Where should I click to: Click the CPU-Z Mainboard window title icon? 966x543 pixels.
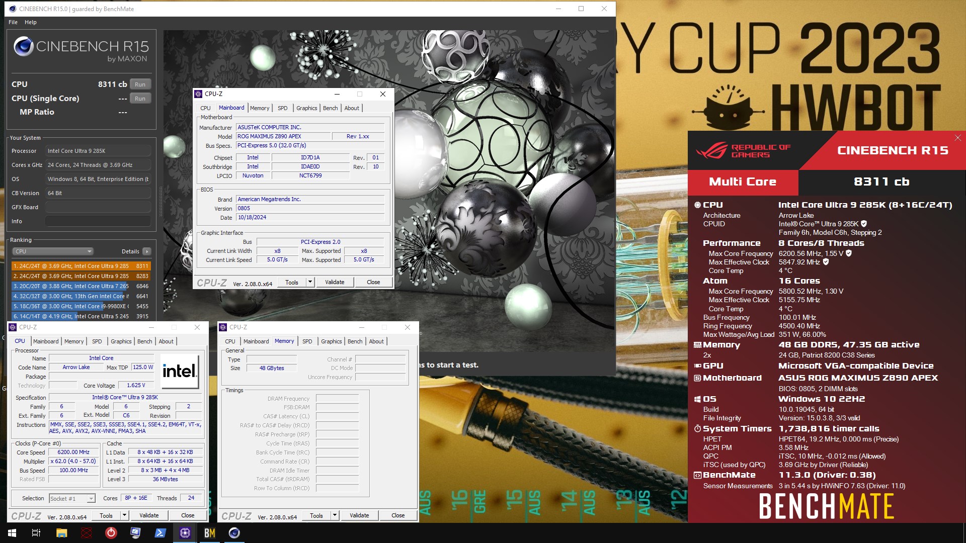point(198,94)
